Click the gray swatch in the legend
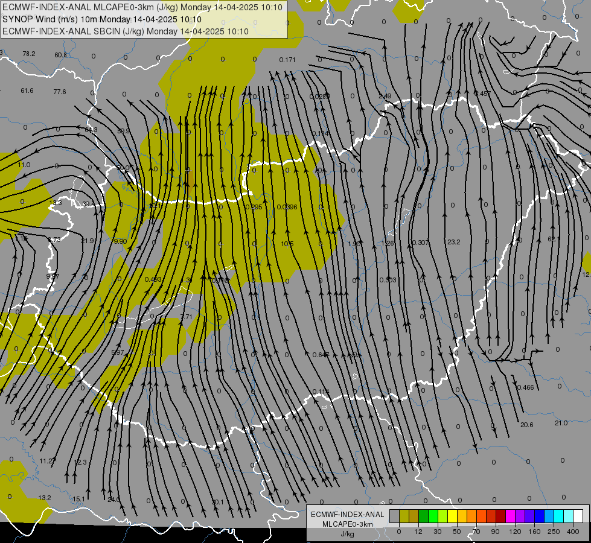The height and width of the screenshot is (543, 591). click(395, 516)
